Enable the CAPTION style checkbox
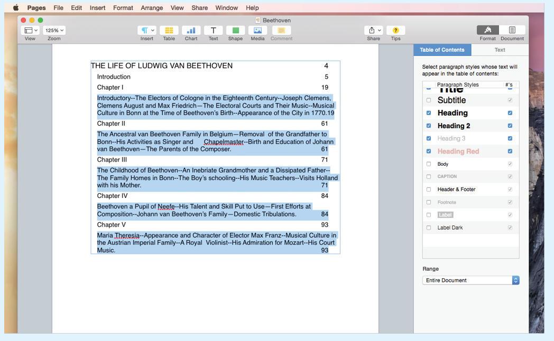Image resolution: width=554 pixels, height=341 pixels. 429,177
